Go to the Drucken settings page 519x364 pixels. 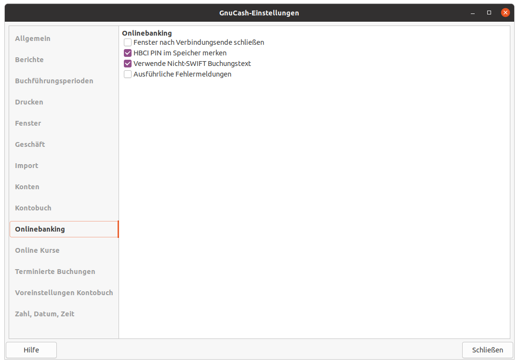coord(29,102)
